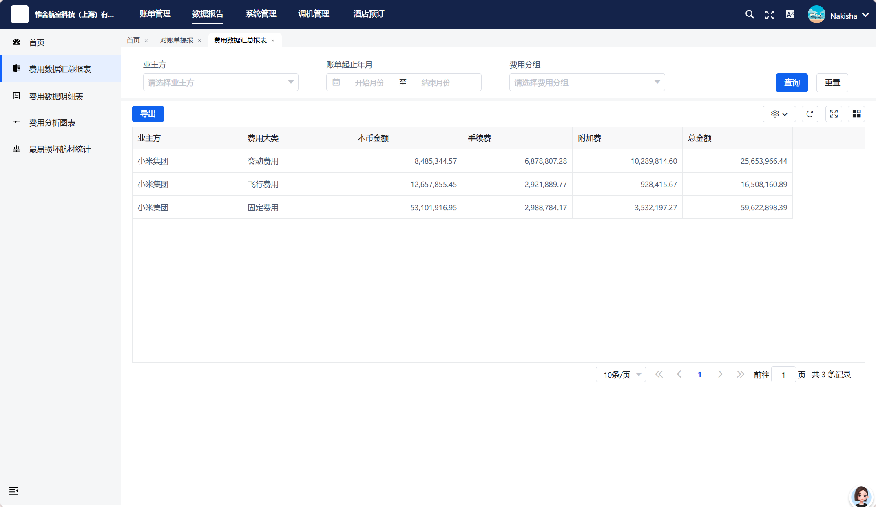Viewport: 876px width, 507px height.
Task: Refresh the table data
Action: (810, 114)
